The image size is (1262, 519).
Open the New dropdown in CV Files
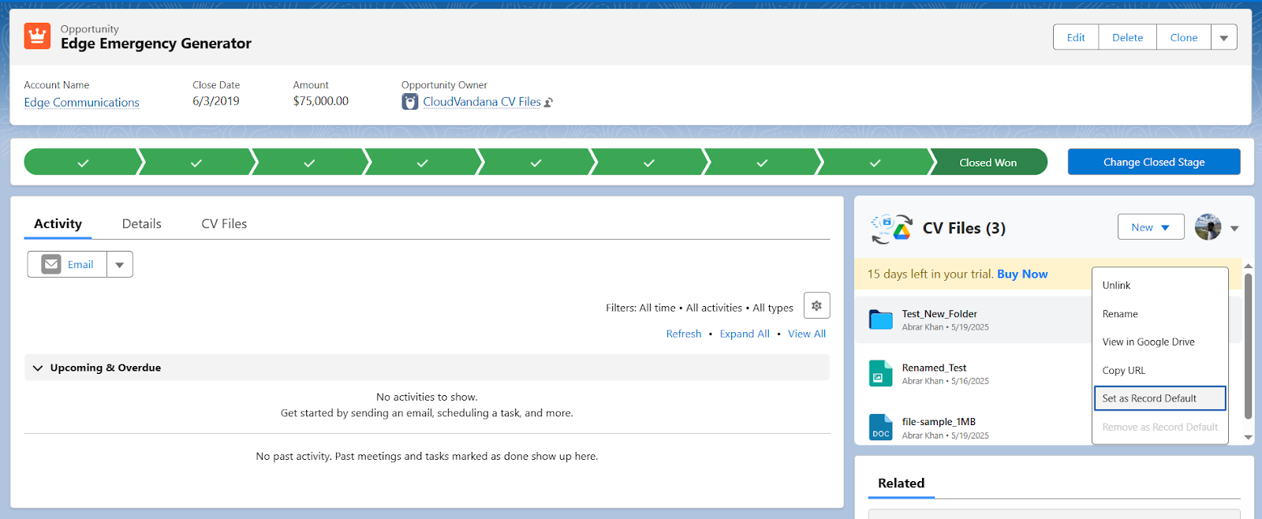(1151, 227)
